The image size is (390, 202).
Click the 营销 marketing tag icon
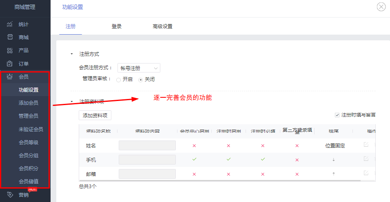10,195
